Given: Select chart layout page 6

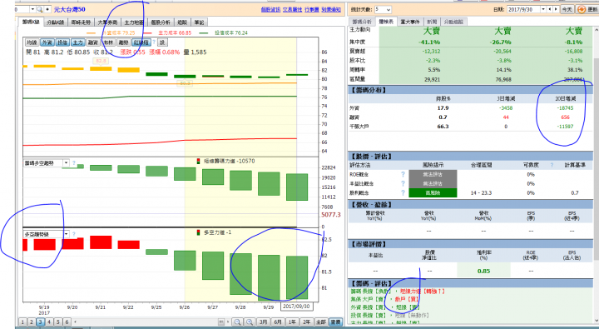Looking at the screenshot, I should [x=67, y=322].
